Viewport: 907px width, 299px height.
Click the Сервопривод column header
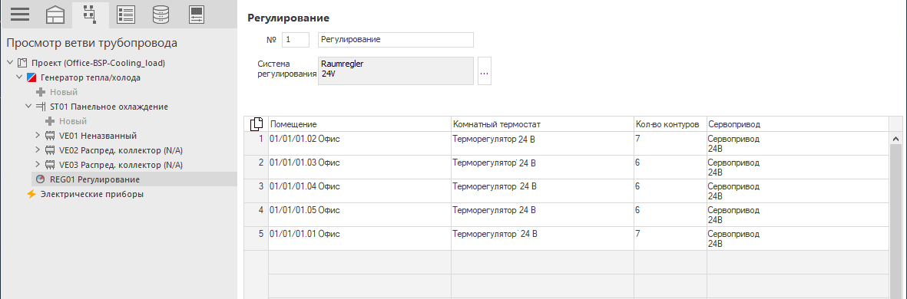798,124
